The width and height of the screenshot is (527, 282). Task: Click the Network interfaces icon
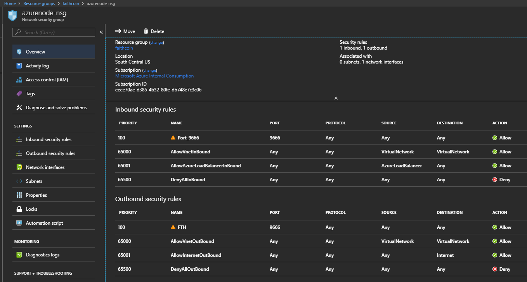coord(19,167)
